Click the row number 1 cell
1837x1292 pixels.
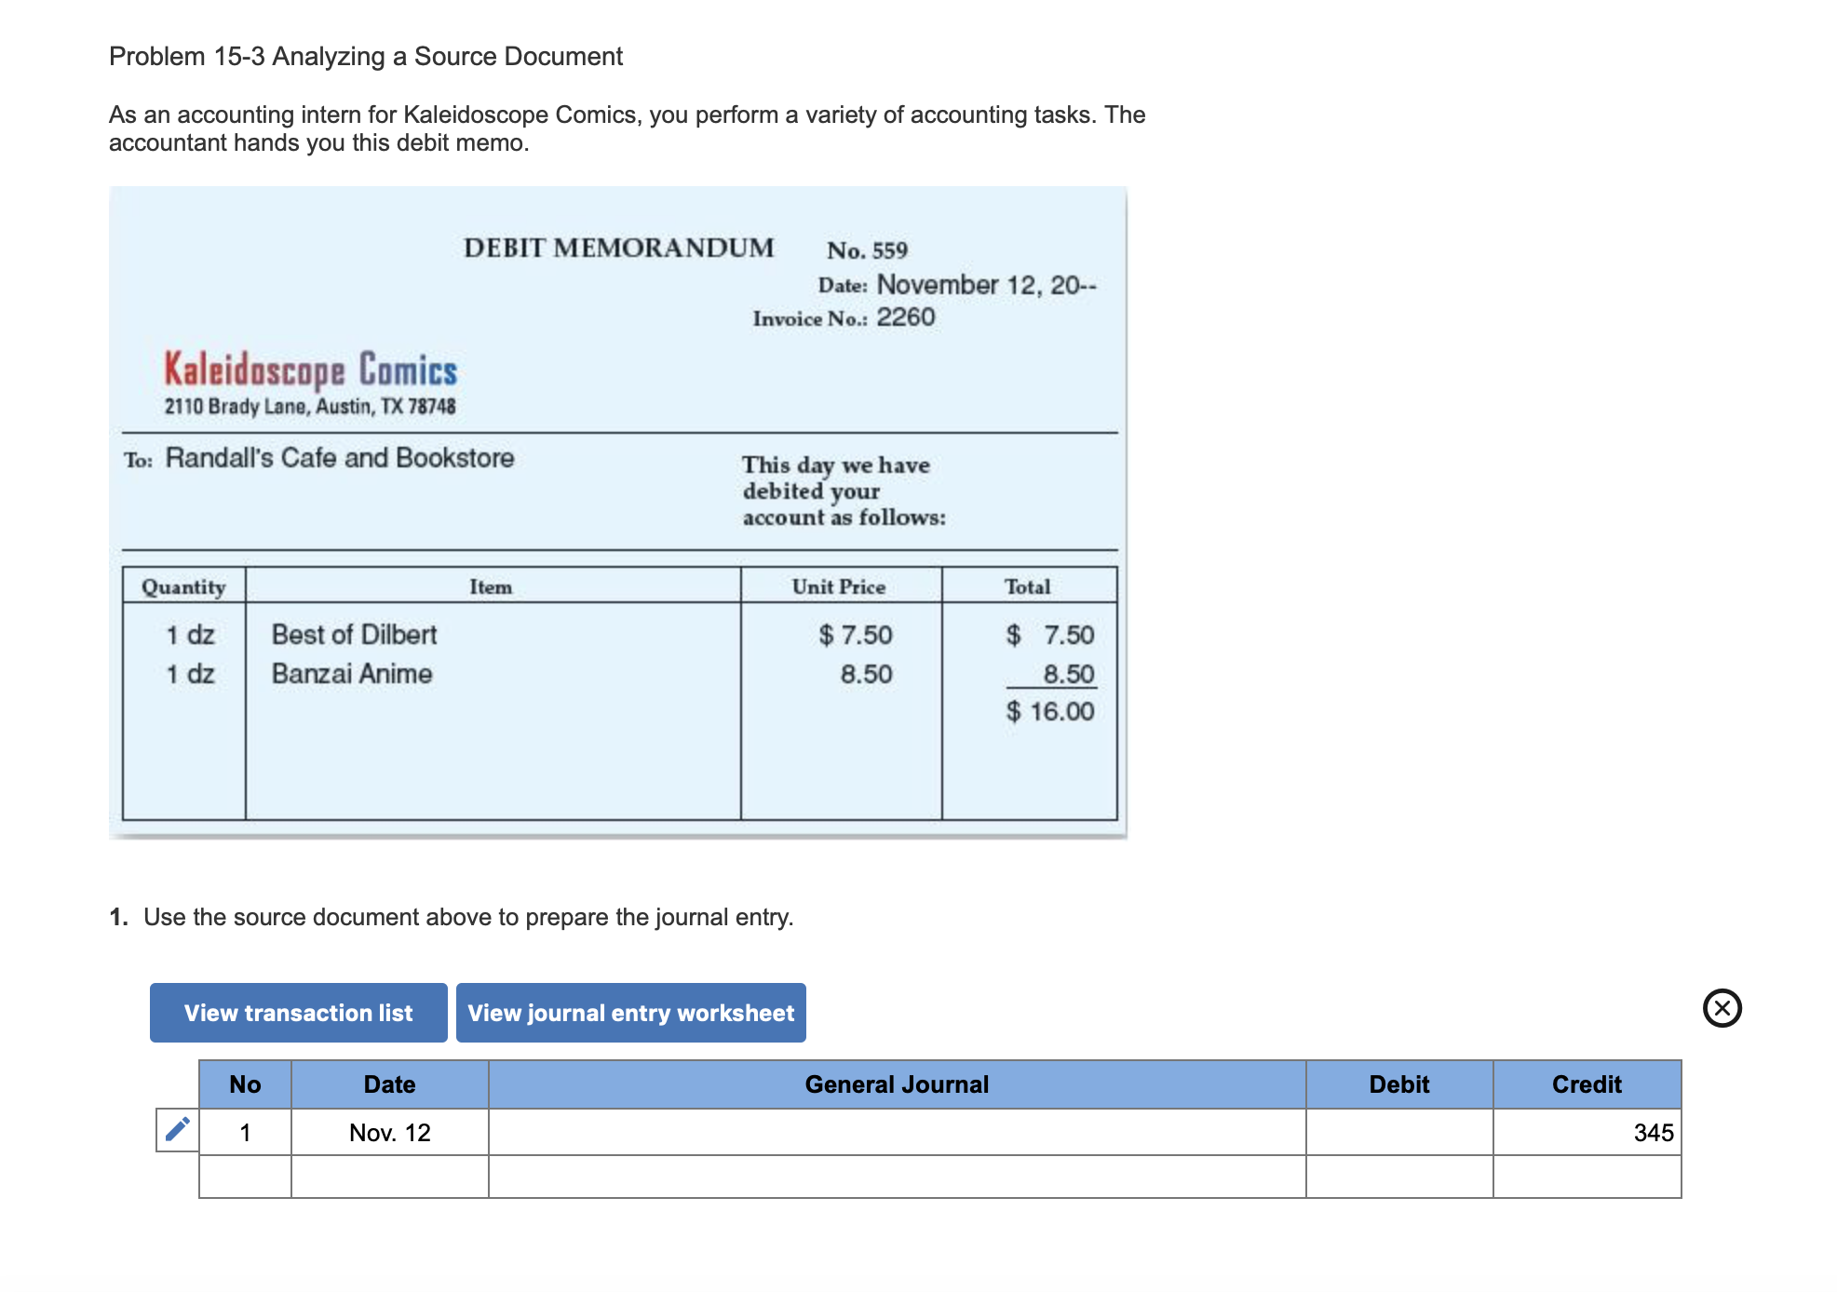[x=245, y=1133]
